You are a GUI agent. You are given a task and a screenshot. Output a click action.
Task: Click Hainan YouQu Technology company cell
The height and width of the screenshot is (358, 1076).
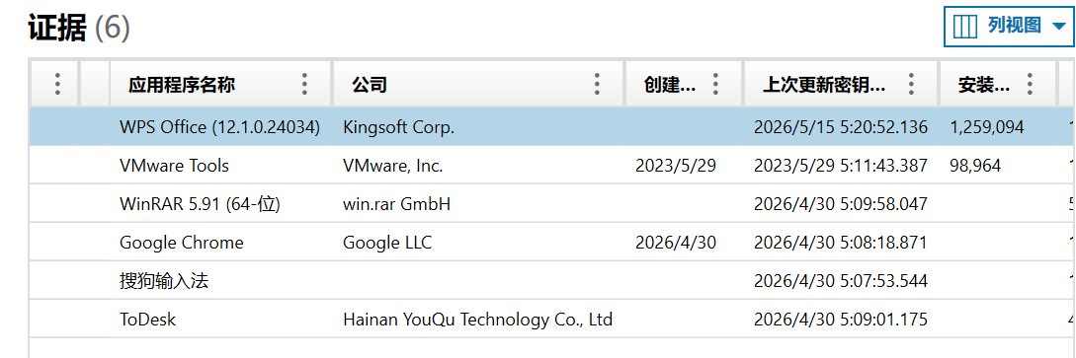click(477, 319)
